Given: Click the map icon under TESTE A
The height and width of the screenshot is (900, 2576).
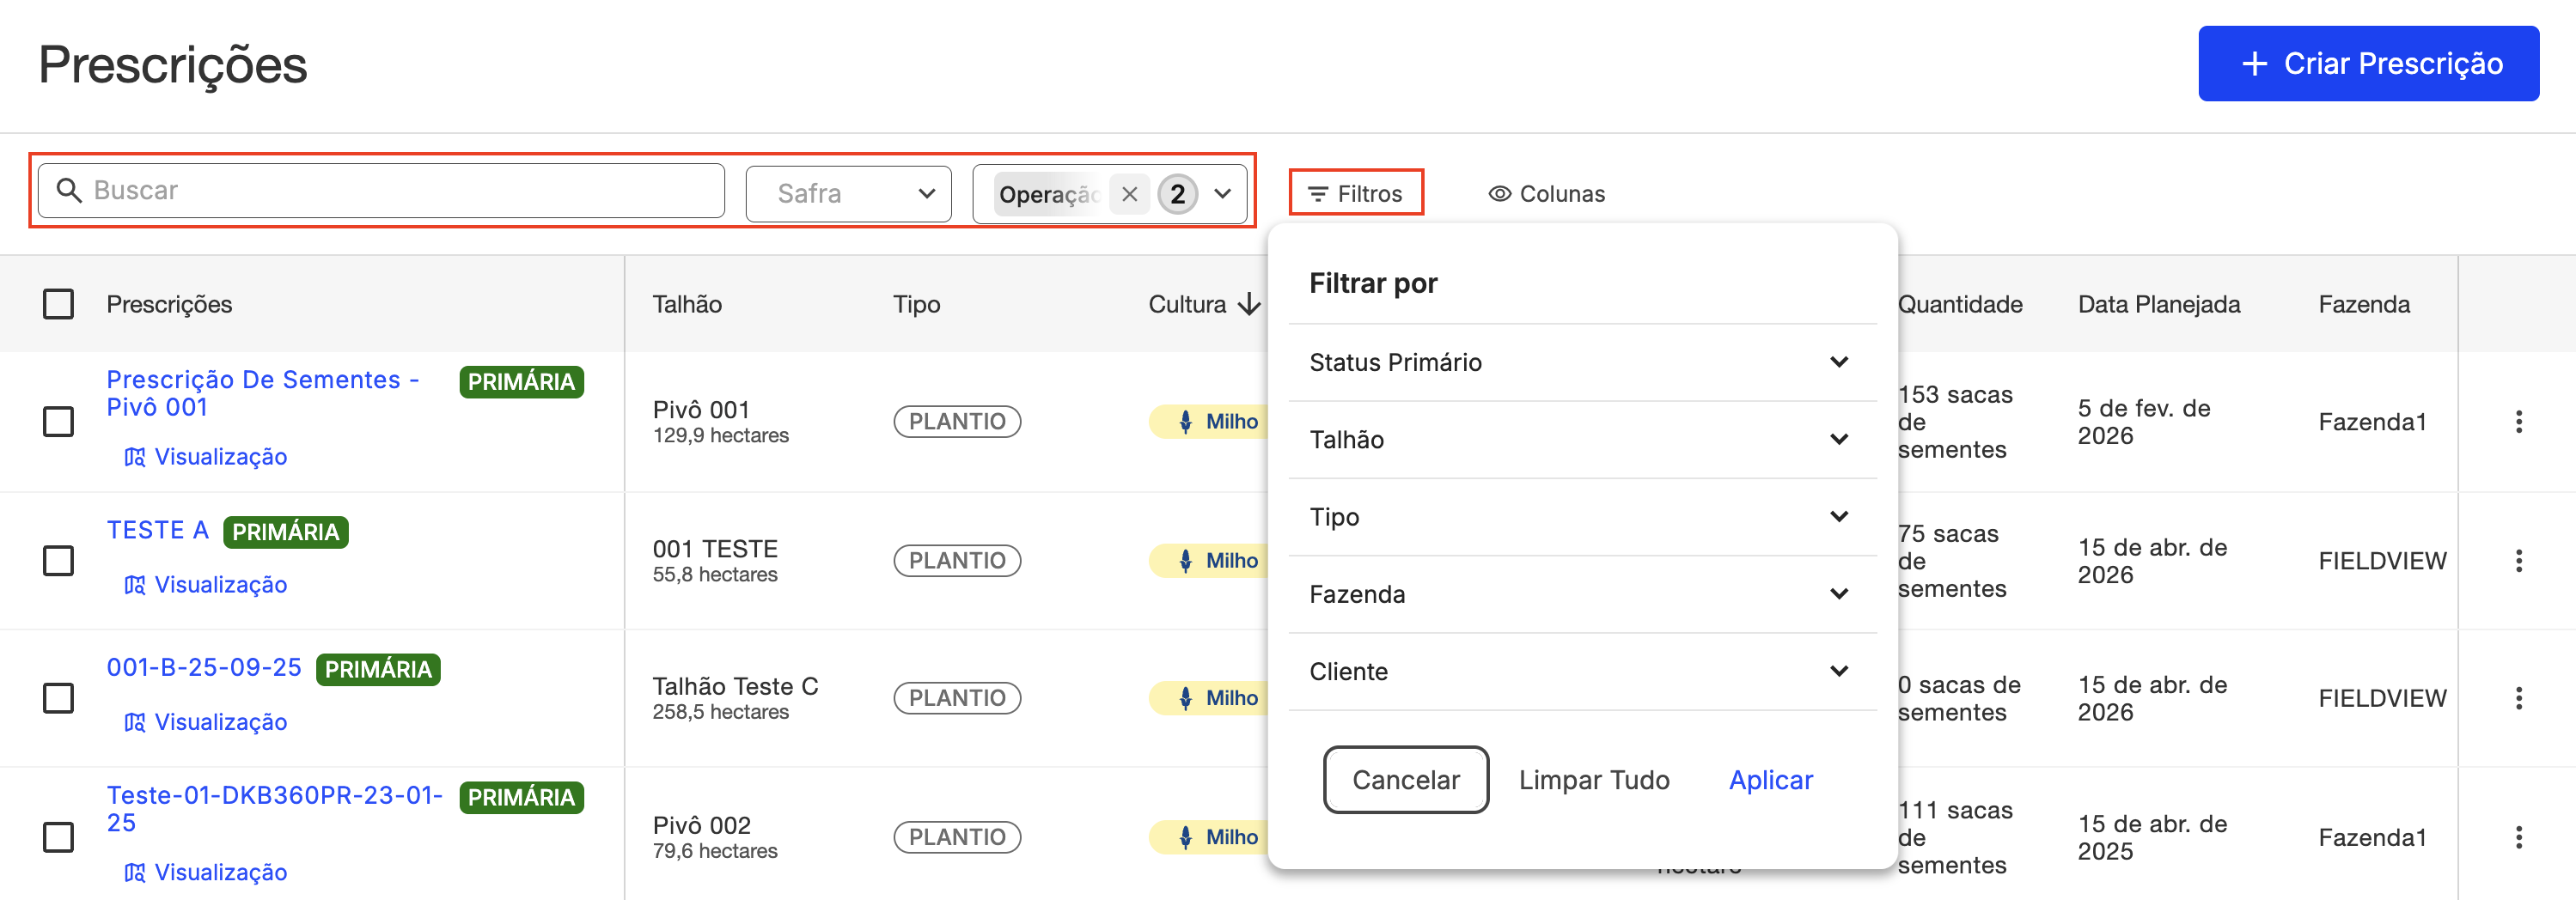Looking at the screenshot, I should 134,585.
